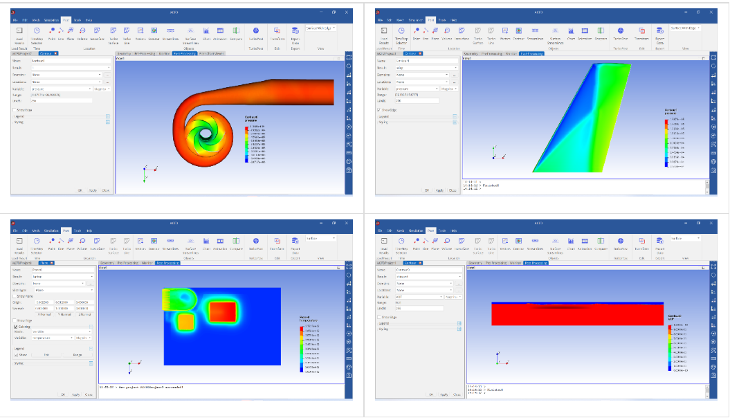Click Load Results icon in top-left window
The image size is (730, 418).
point(19,30)
